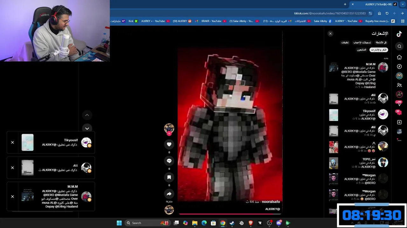Open the Windows Start menu

(x=119, y=223)
